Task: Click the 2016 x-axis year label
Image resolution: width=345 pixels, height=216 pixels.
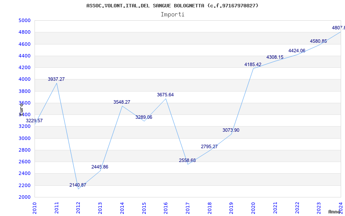Action: coord(166,208)
